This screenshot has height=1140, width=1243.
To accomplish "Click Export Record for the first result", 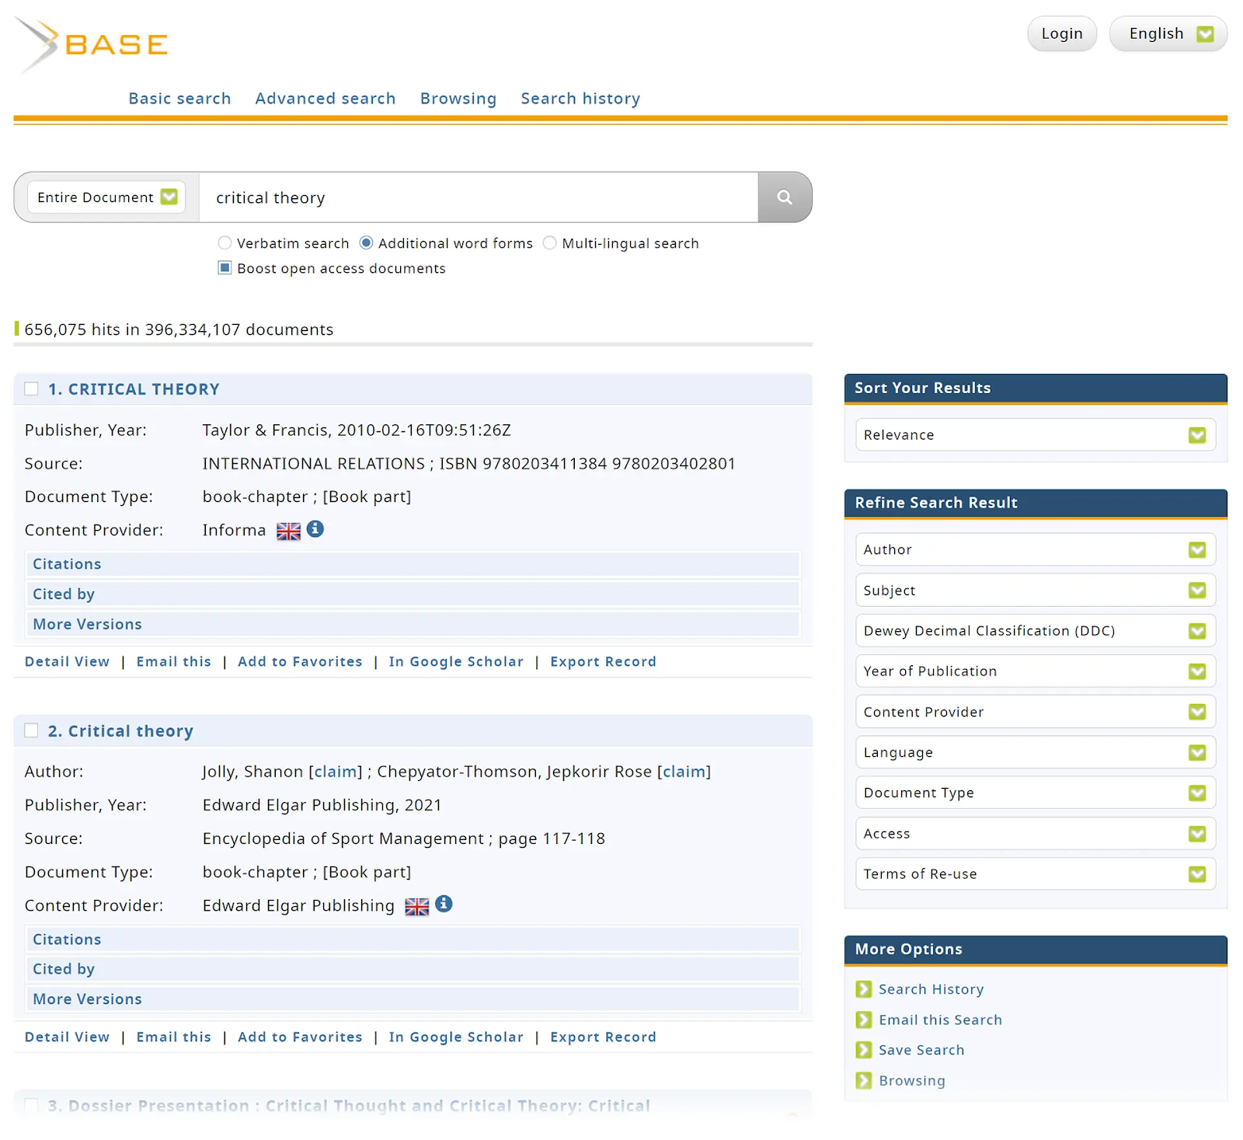I will point(603,661).
